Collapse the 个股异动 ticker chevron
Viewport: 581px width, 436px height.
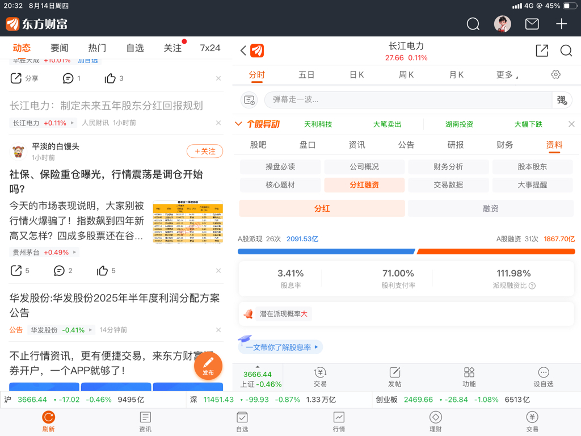coord(239,124)
